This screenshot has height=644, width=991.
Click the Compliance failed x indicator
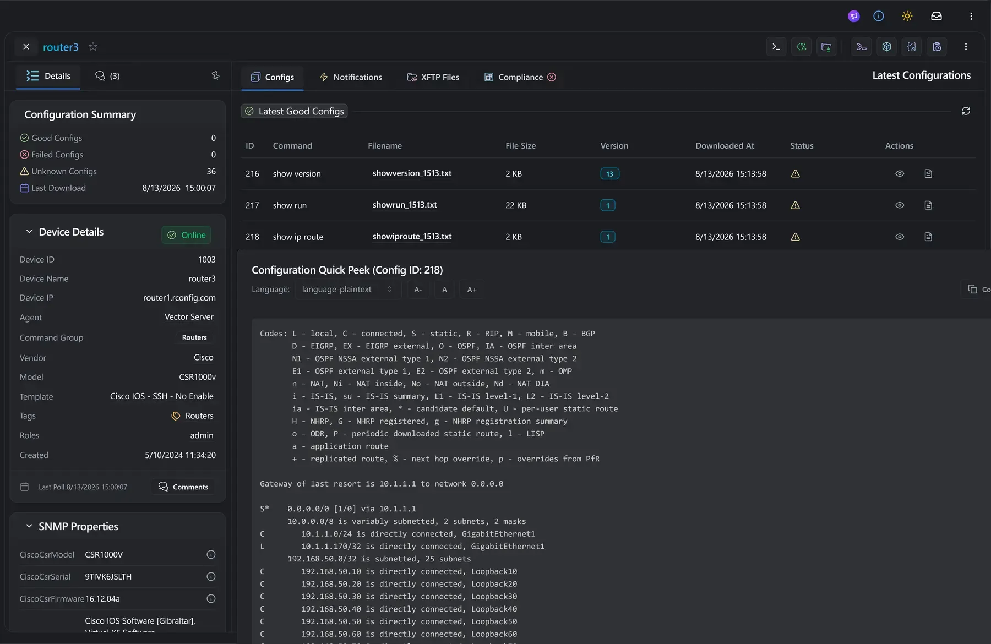(552, 77)
